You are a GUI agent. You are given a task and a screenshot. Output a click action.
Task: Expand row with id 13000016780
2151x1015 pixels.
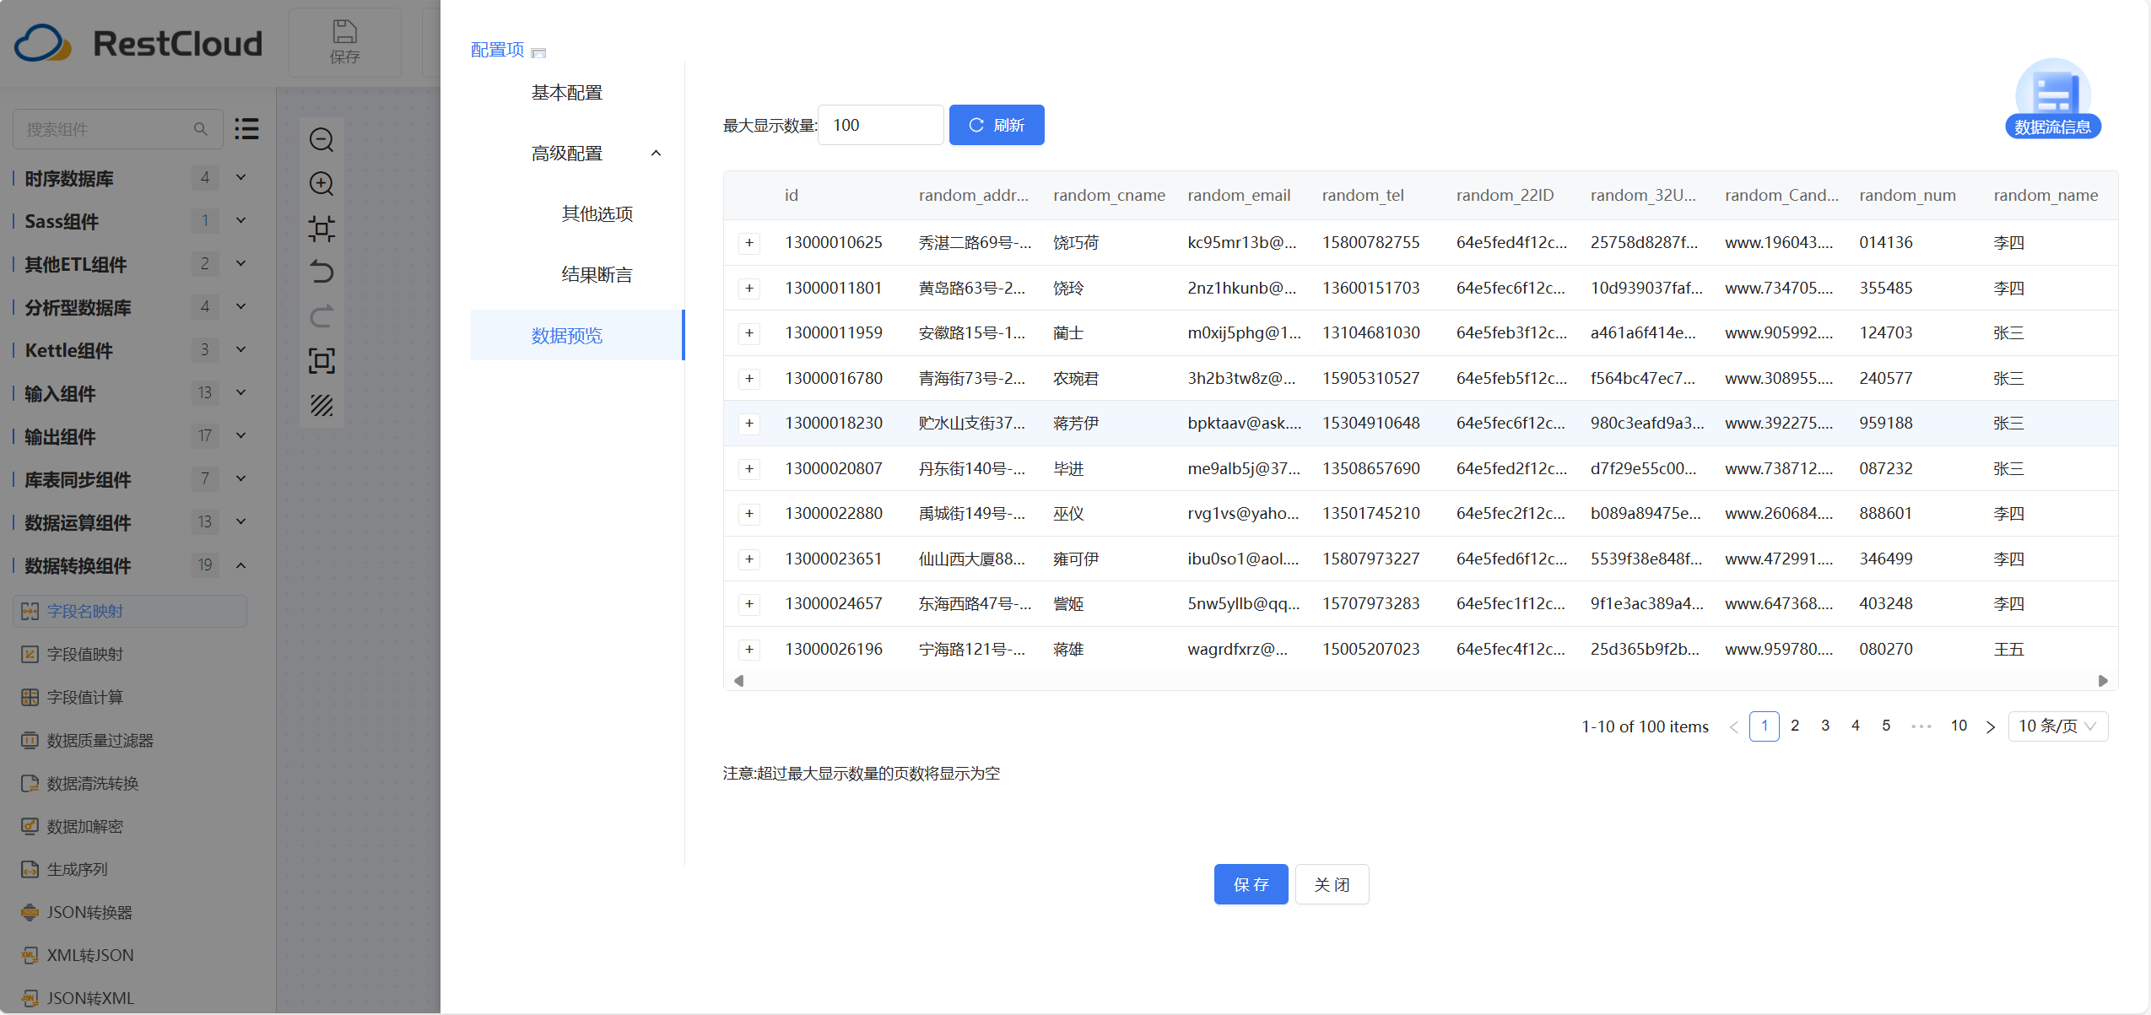(749, 379)
